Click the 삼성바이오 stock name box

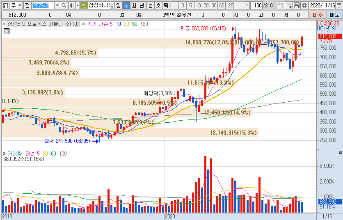101,5
